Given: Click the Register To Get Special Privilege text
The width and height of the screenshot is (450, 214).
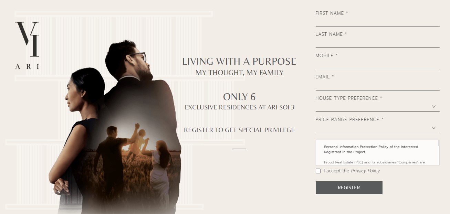Looking at the screenshot, I should pos(239,130).
